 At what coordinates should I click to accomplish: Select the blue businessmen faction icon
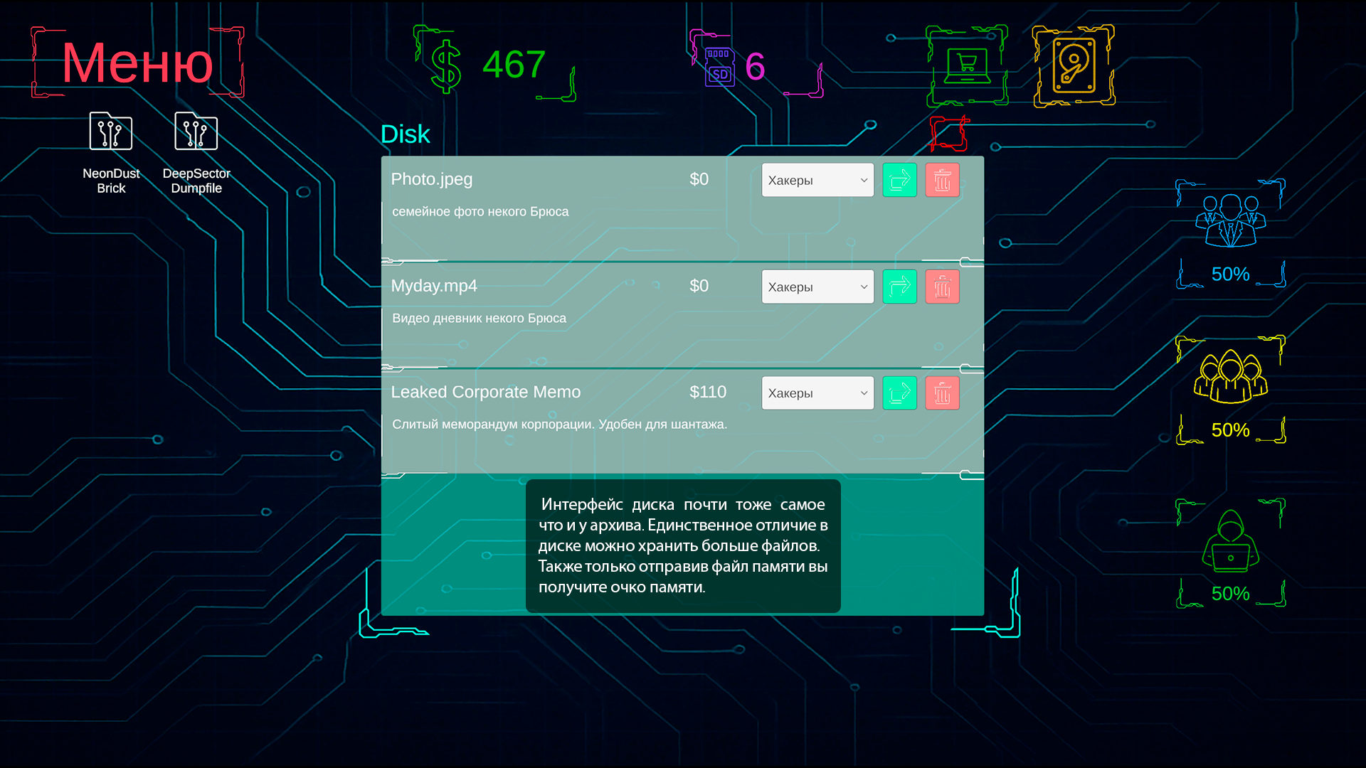click(1230, 221)
